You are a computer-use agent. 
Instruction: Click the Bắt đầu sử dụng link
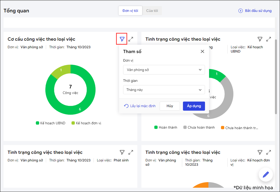258,11
